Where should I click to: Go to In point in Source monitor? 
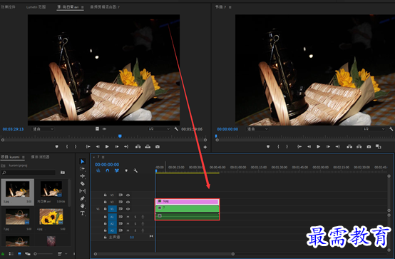tap(88, 146)
